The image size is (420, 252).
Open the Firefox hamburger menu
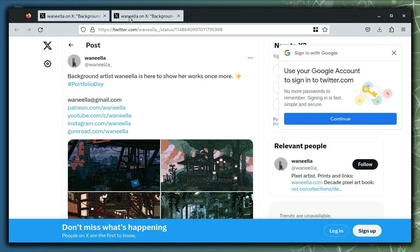[403, 30]
